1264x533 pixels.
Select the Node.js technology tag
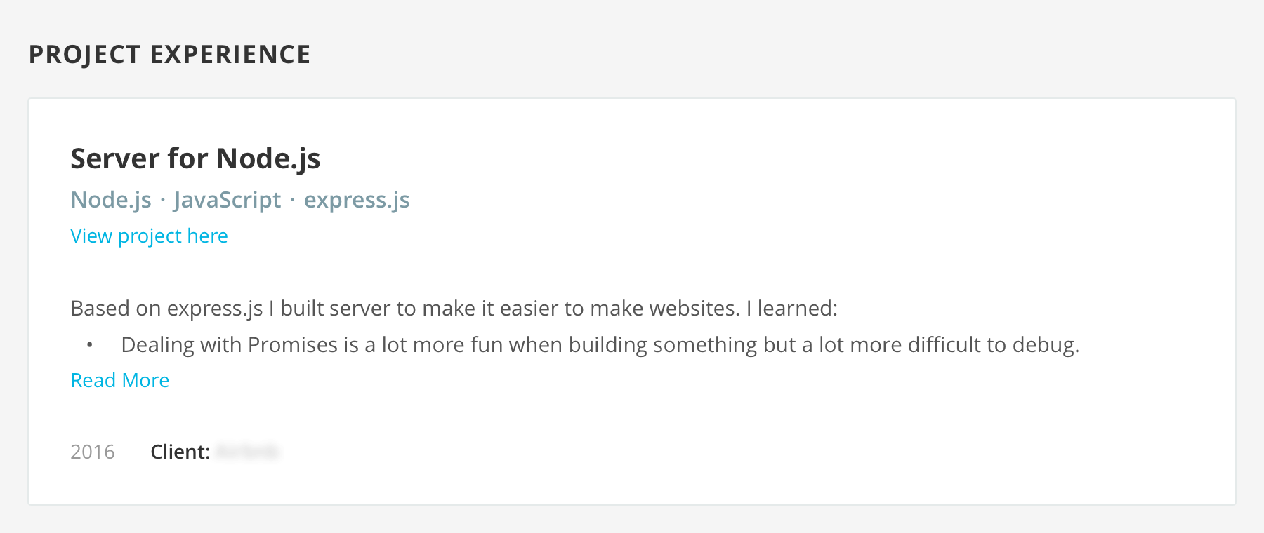pos(111,201)
